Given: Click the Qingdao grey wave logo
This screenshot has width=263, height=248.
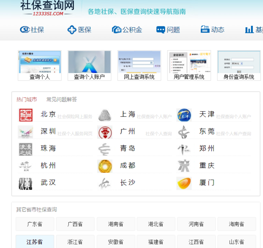Looking at the screenshot, I should point(105,149).
